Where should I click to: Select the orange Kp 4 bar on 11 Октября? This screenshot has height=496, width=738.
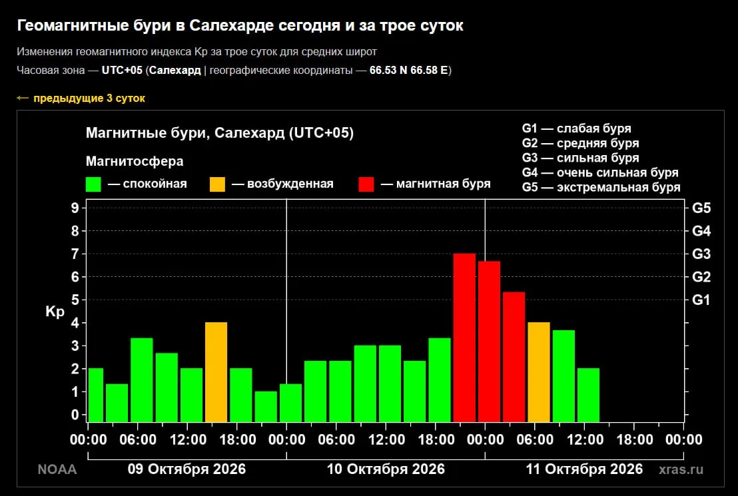click(539, 372)
